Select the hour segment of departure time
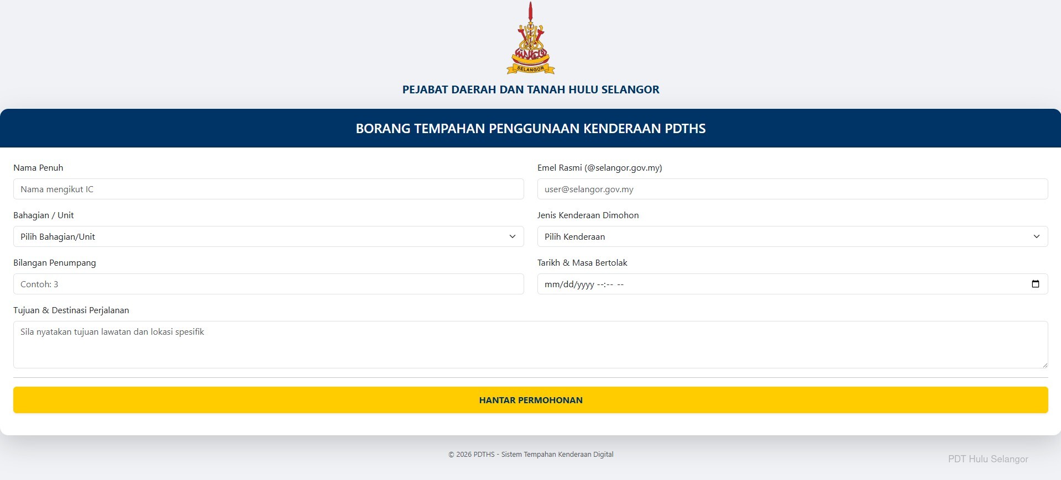 point(600,284)
